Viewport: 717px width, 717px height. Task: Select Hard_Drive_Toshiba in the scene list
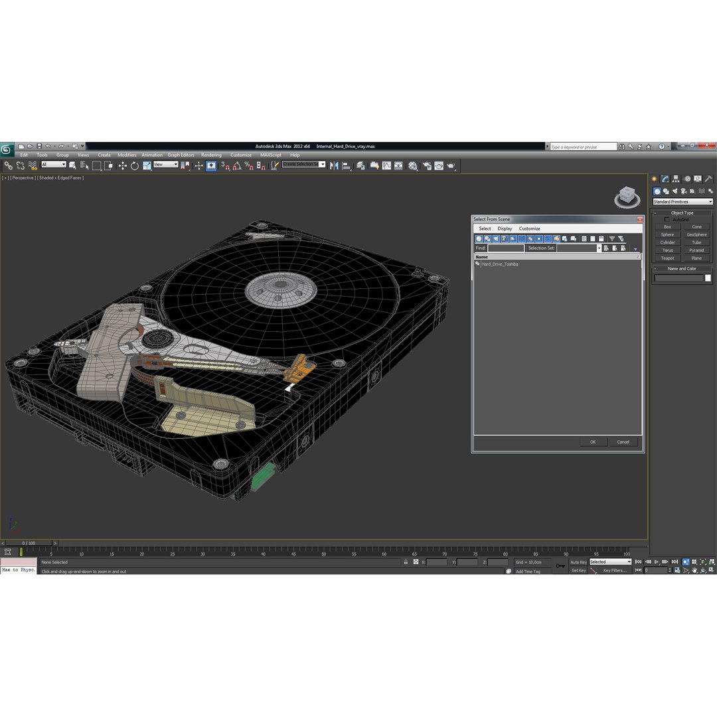pyautogui.click(x=499, y=264)
